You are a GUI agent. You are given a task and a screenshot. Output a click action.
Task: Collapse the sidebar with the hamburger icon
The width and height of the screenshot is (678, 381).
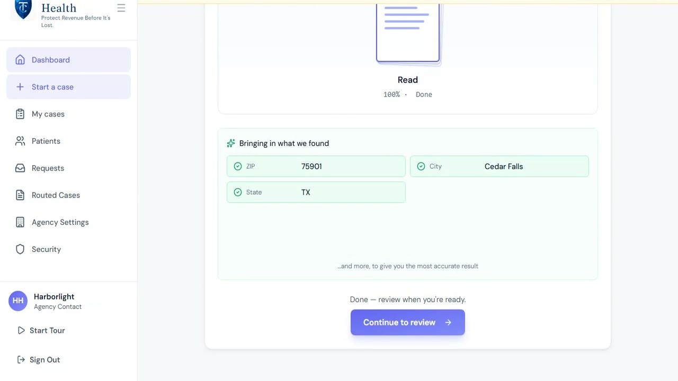(121, 8)
